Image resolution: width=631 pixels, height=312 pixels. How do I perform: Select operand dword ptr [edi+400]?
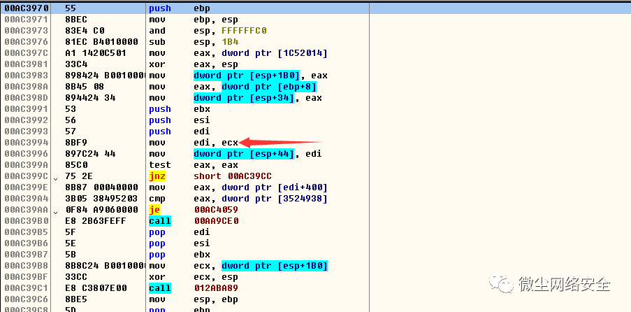point(275,187)
